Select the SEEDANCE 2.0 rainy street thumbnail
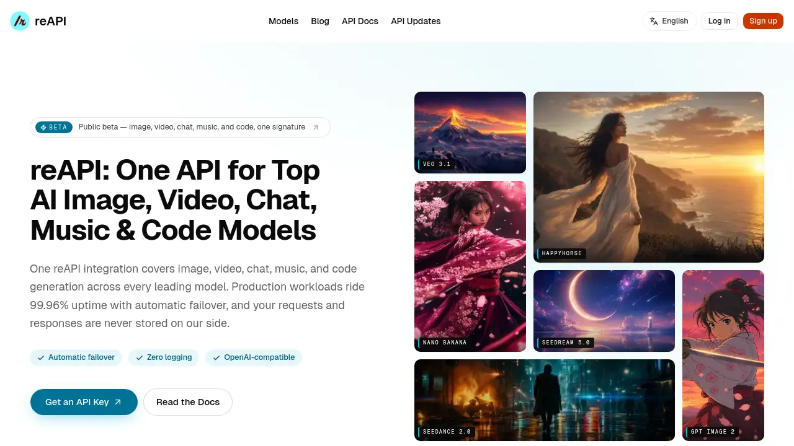Image resolution: width=794 pixels, height=446 pixels. click(545, 400)
